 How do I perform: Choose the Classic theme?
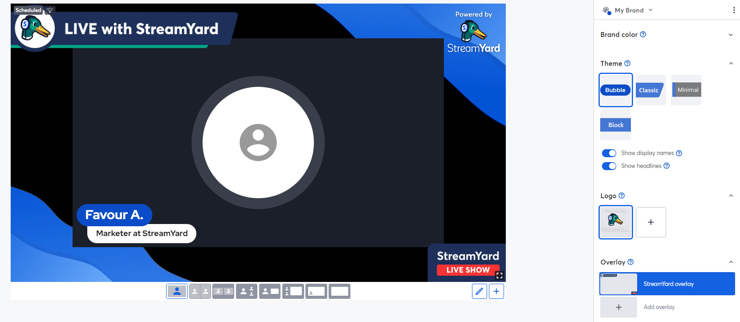[651, 90]
